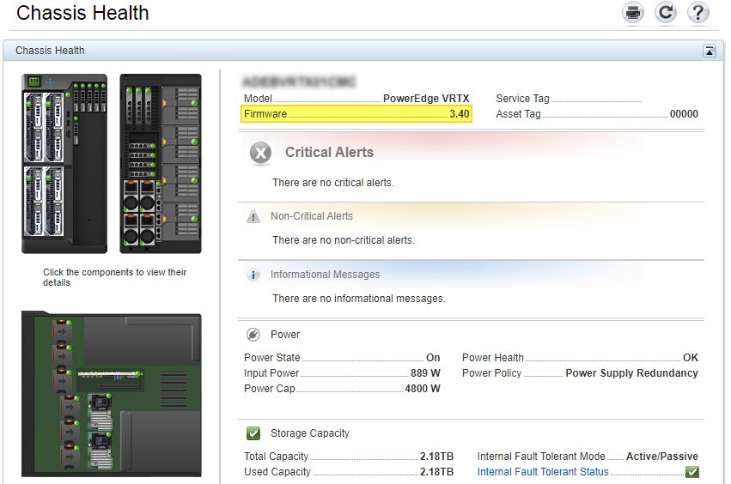Image resolution: width=731 pixels, height=484 pixels.
Task: Click the print page icon
Action: coord(633,13)
